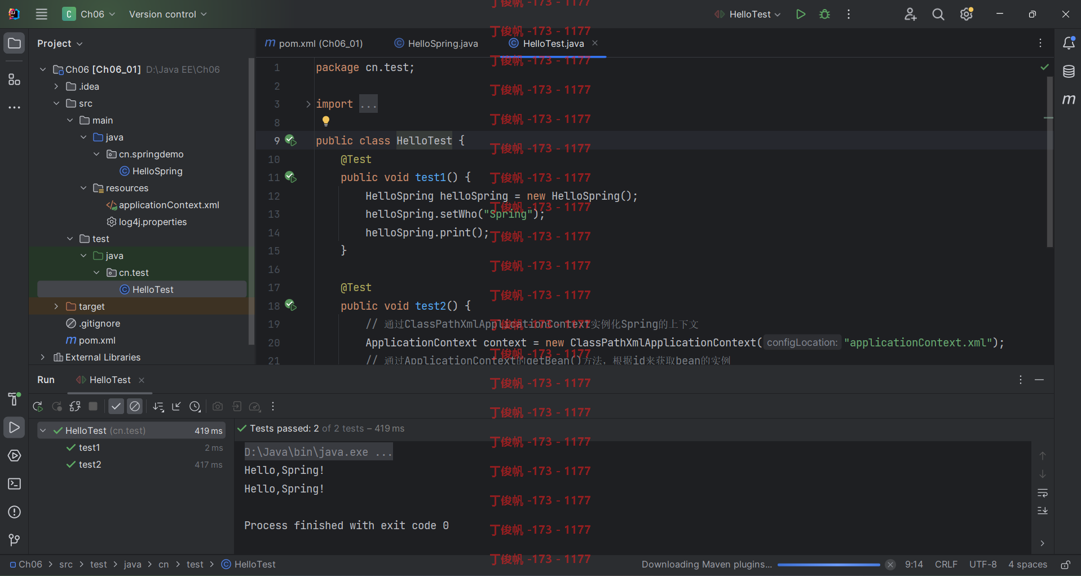Open the Project view dropdown
Viewport: 1081px width, 576px height.
60,43
